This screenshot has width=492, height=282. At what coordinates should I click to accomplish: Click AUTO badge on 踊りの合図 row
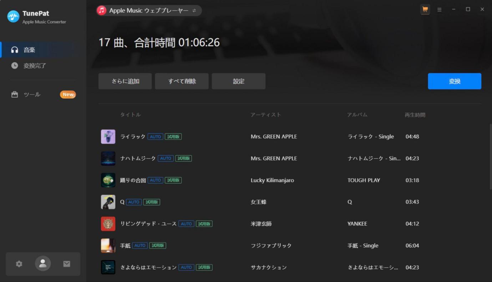pyautogui.click(x=155, y=180)
